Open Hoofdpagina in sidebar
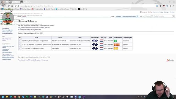The height and width of the screenshot is (99, 176). [6, 28]
